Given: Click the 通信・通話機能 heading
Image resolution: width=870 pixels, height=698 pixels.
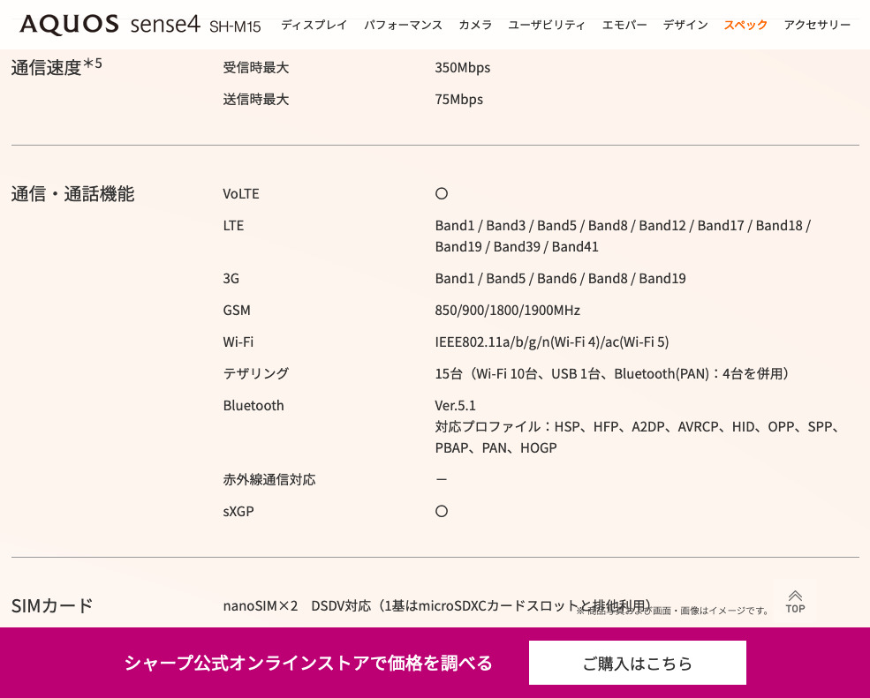Looking at the screenshot, I should (x=72, y=194).
